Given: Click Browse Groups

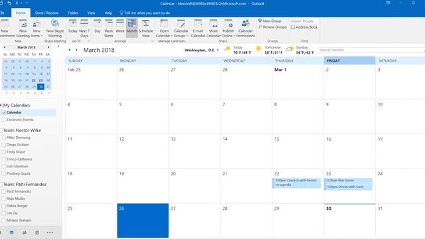Looking at the screenshot, I should pyautogui.click(x=272, y=27).
